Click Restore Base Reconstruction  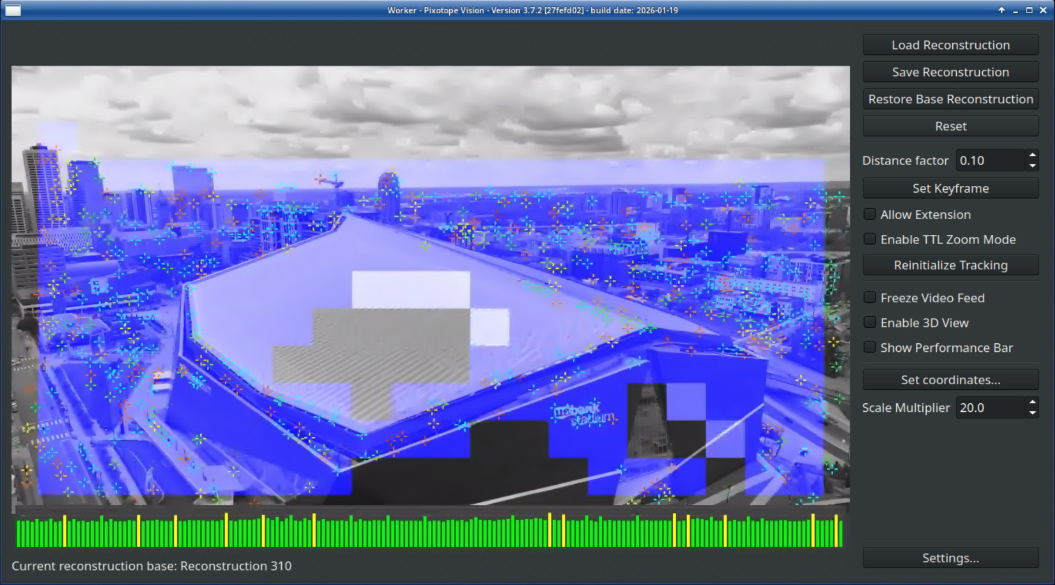point(950,99)
